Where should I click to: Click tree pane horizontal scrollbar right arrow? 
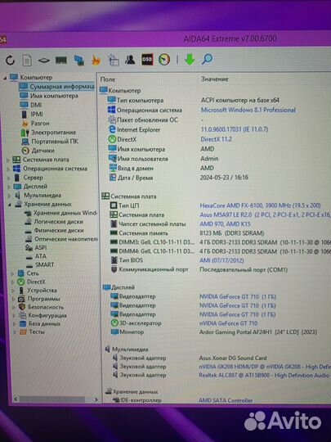tap(96, 399)
